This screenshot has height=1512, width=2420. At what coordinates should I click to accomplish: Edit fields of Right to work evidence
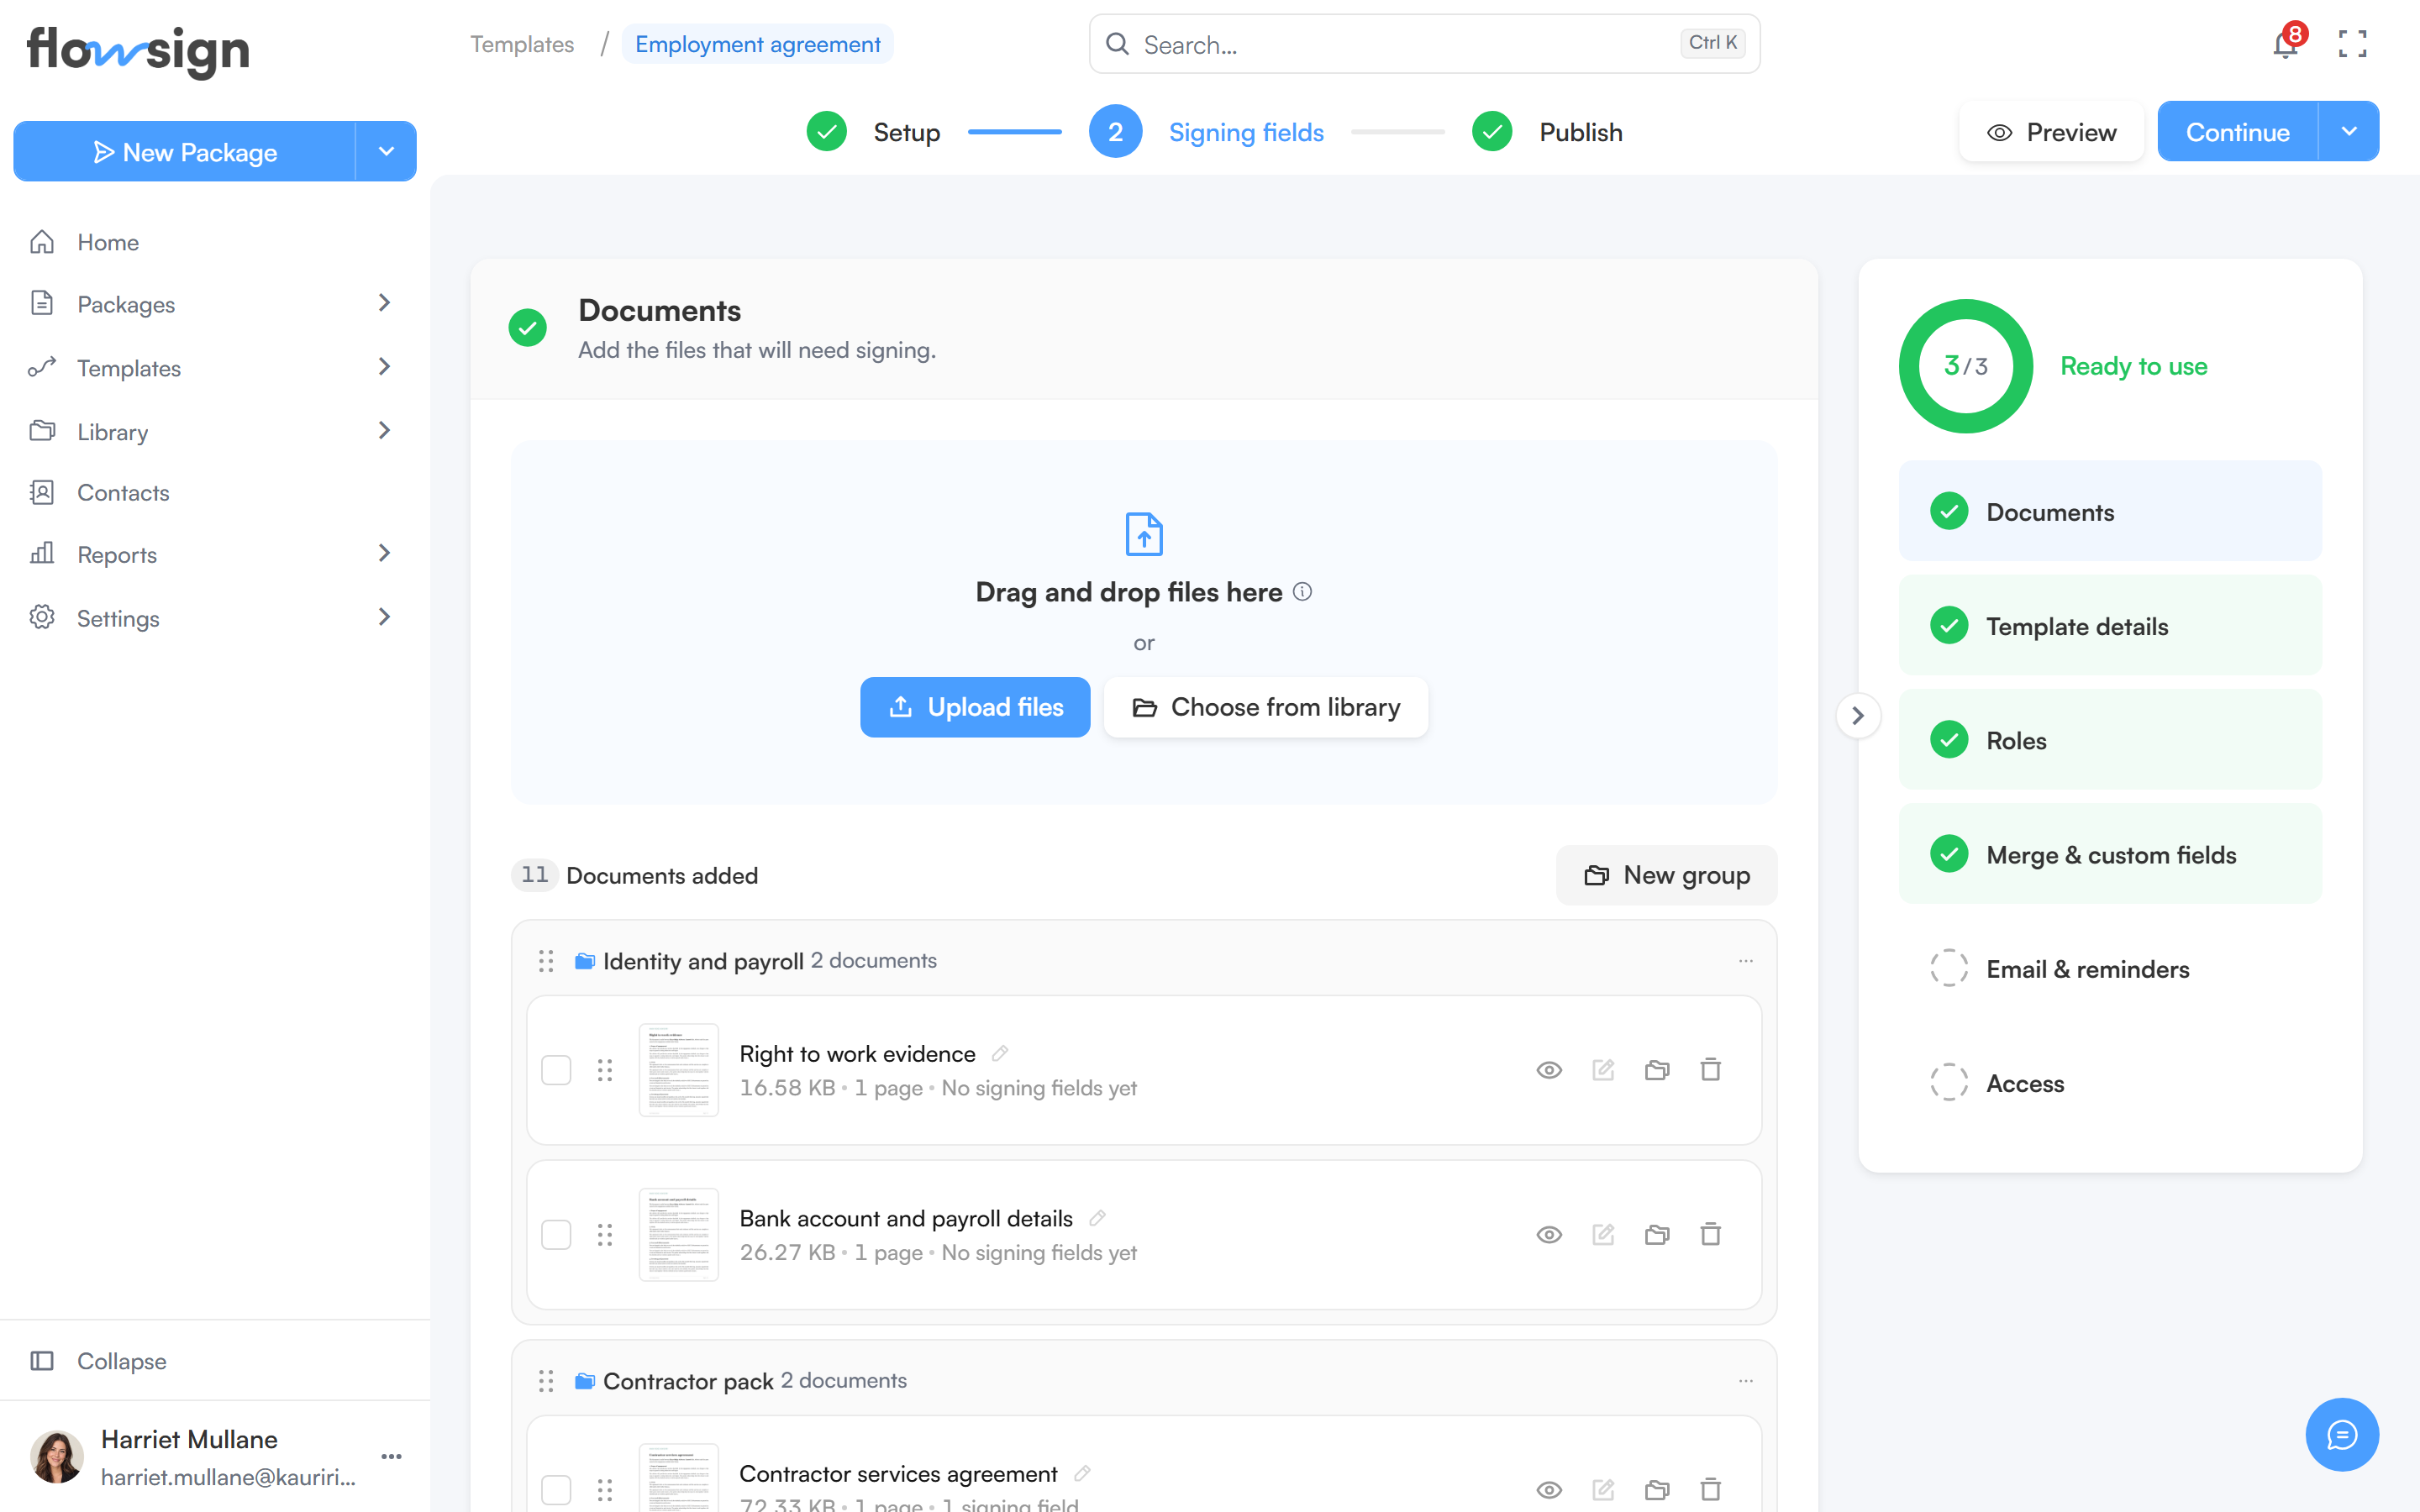point(1603,1070)
